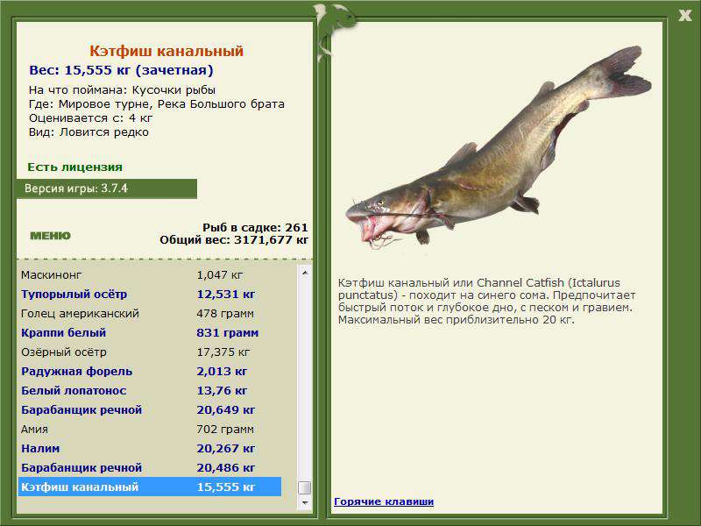Viewport: 701px width, 526px height.
Task: Click highlighted Кэтфиш канальный row
Action: click(x=150, y=487)
